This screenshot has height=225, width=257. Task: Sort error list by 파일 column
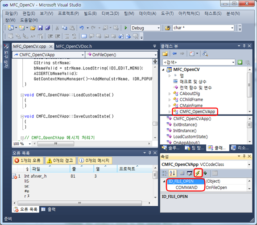click(x=50, y=169)
